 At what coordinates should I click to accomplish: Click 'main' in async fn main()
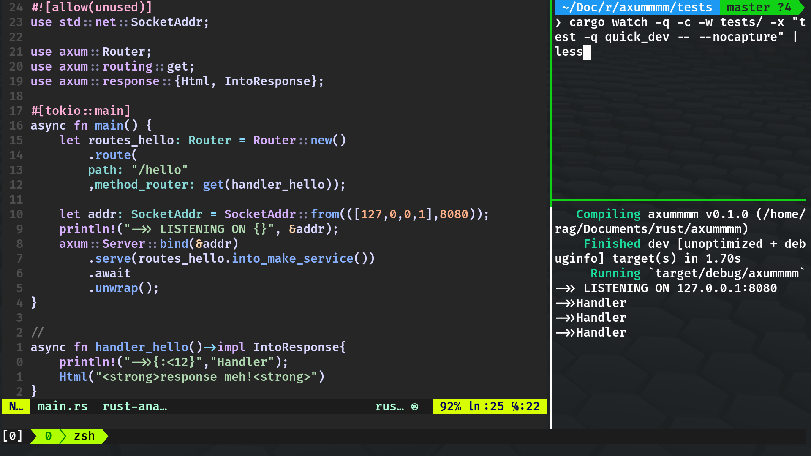click(x=109, y=126)
